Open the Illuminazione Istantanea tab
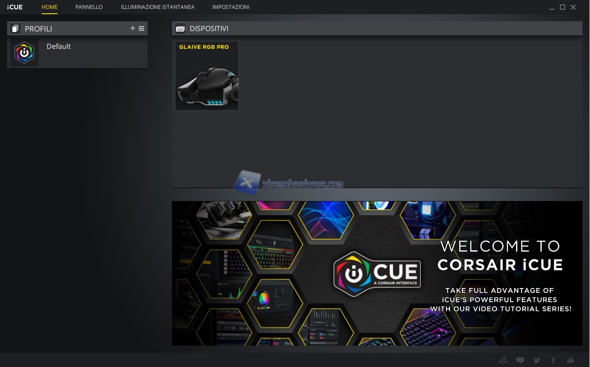This screenshot has height=367, width=590. tap(157, 7)
